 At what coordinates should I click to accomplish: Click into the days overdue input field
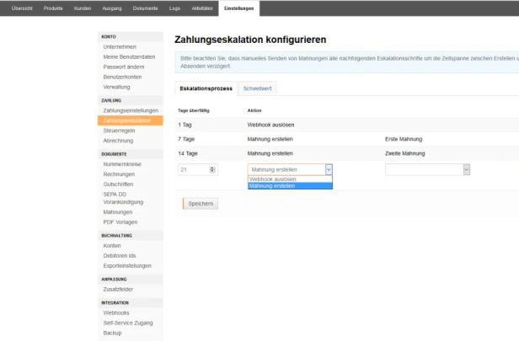pyautogui.click(x=194, y=170)
